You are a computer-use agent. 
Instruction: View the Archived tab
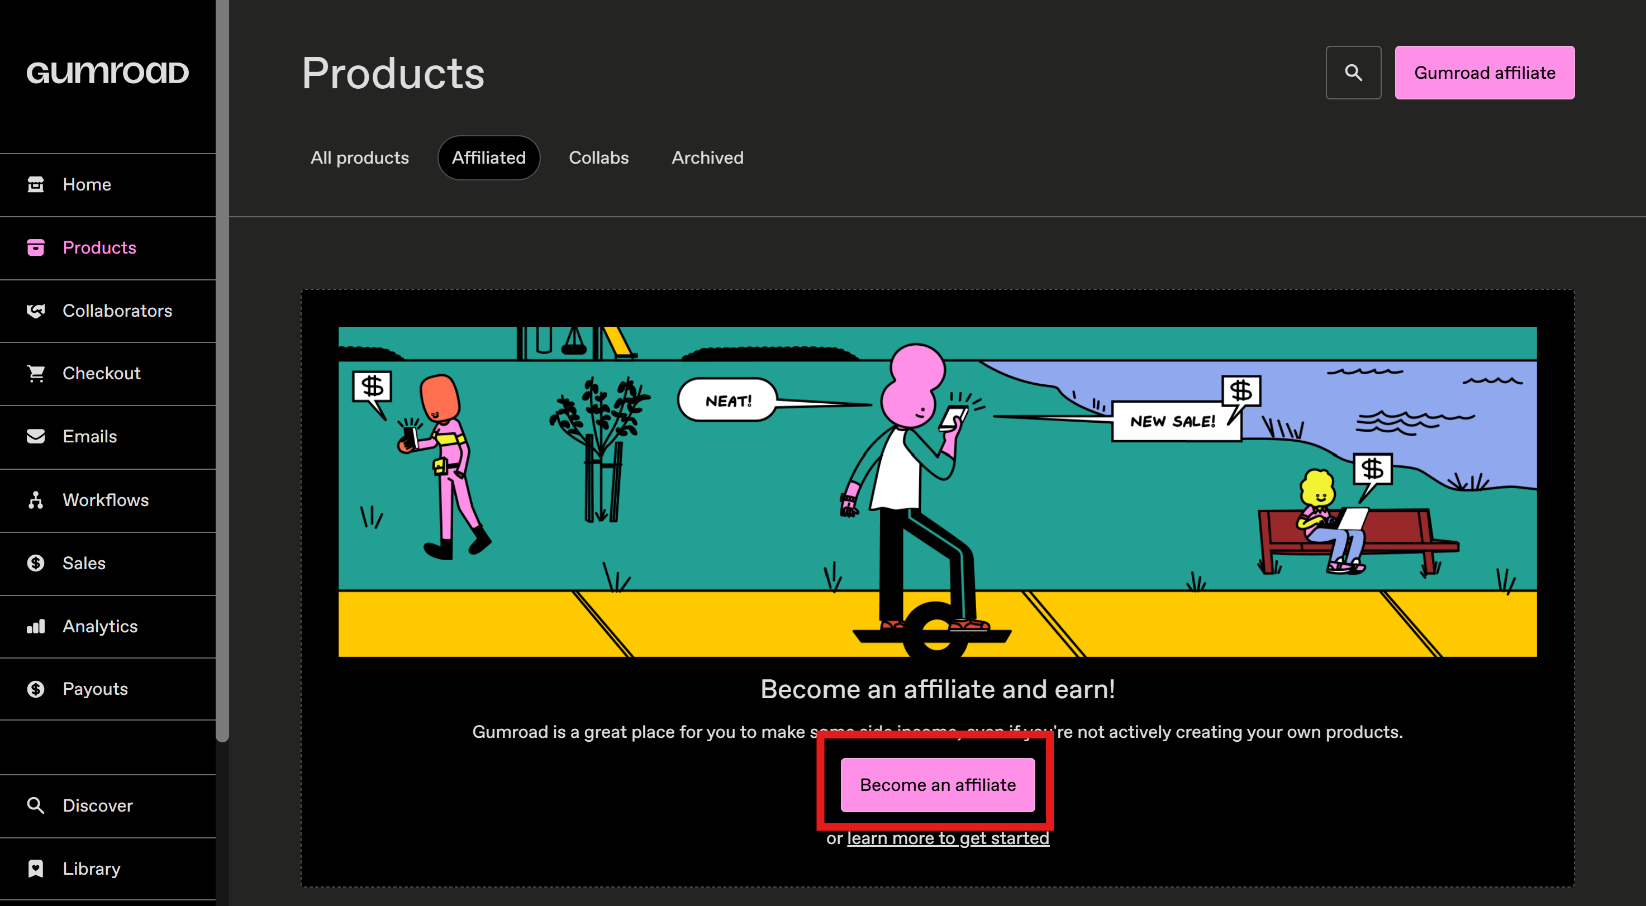tap(707, 158)
